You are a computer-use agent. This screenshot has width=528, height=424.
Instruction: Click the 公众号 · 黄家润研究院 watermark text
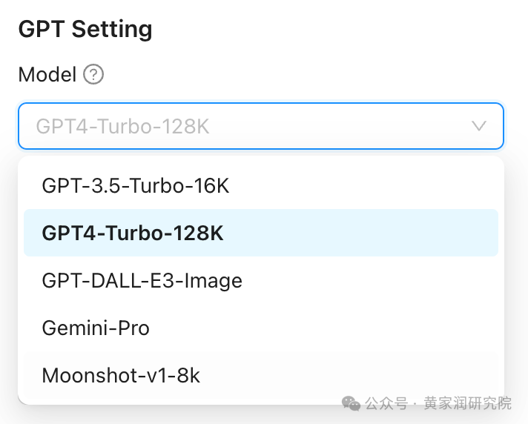[438, 404]
